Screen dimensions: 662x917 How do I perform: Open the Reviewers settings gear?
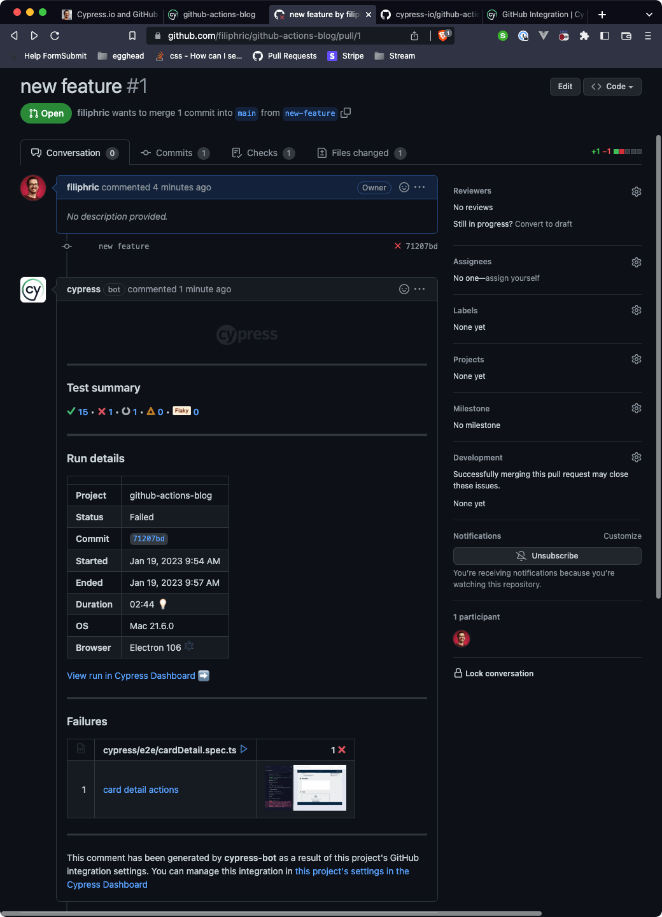pos(636,191)
